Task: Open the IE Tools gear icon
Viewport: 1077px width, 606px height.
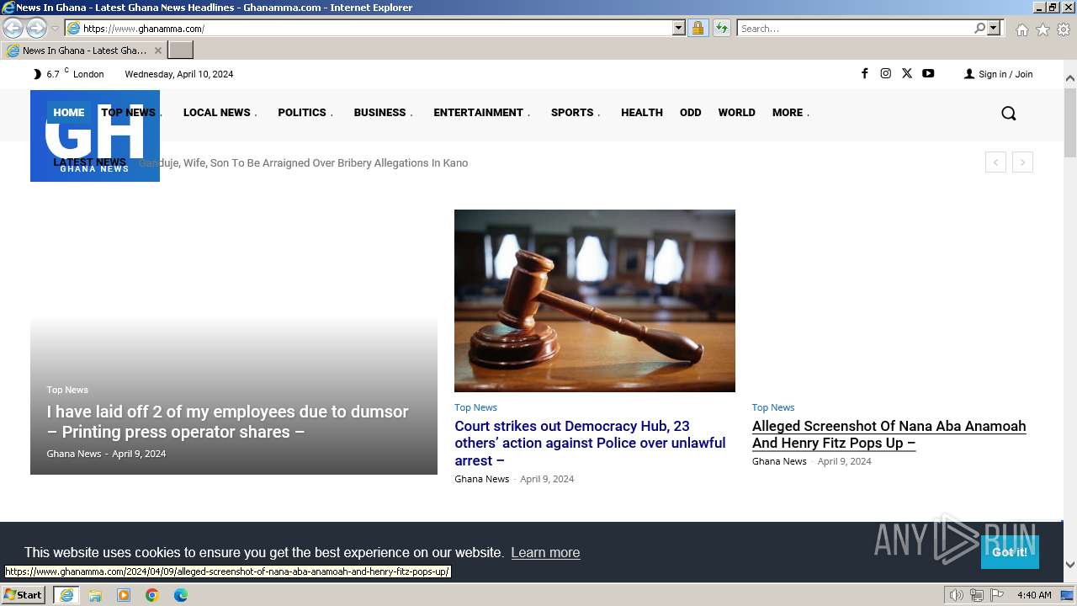Action: click(1064, 29)
